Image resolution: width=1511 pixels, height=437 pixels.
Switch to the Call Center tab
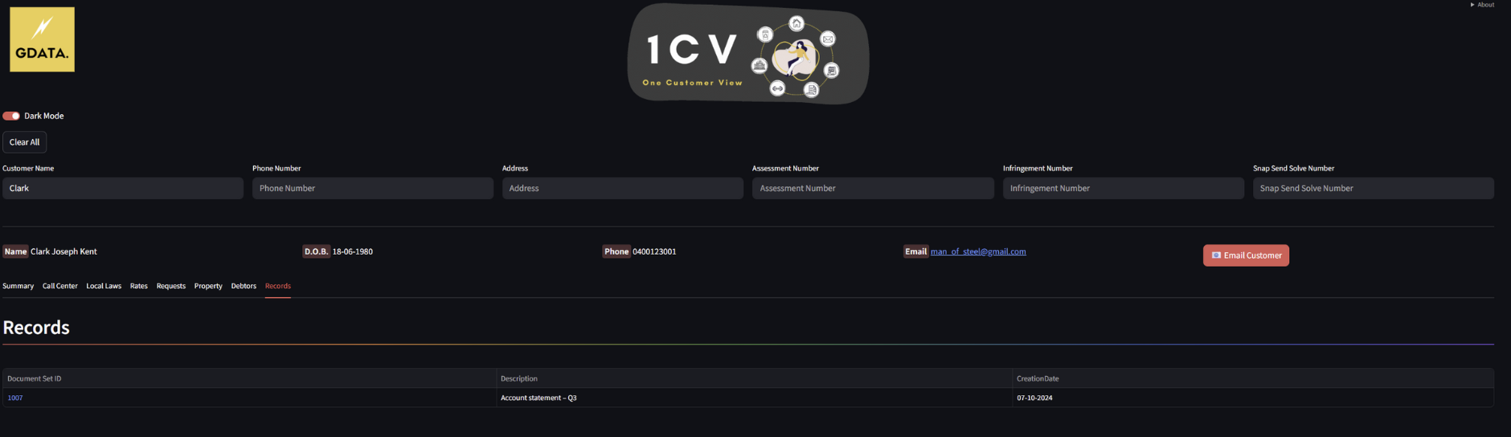pos(60,286)
